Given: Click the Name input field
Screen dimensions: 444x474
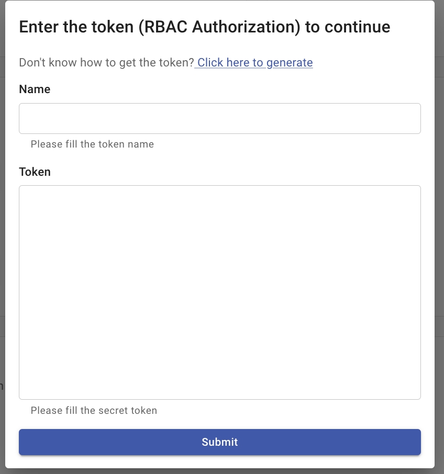Looking at the screenshot, I should point(220,118).
